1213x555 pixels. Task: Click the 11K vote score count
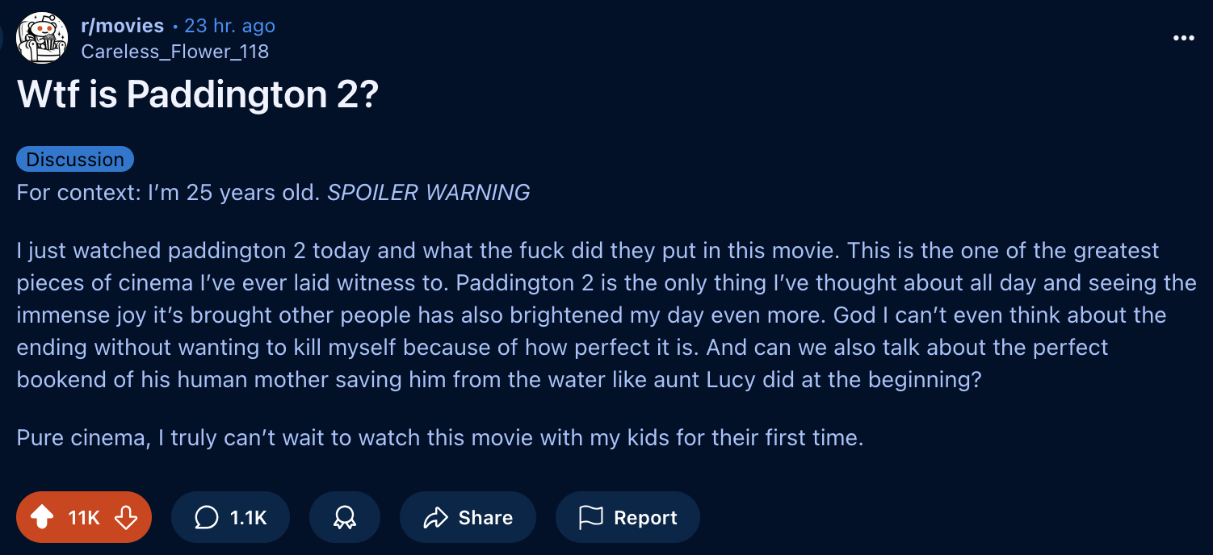pos(84,517)
